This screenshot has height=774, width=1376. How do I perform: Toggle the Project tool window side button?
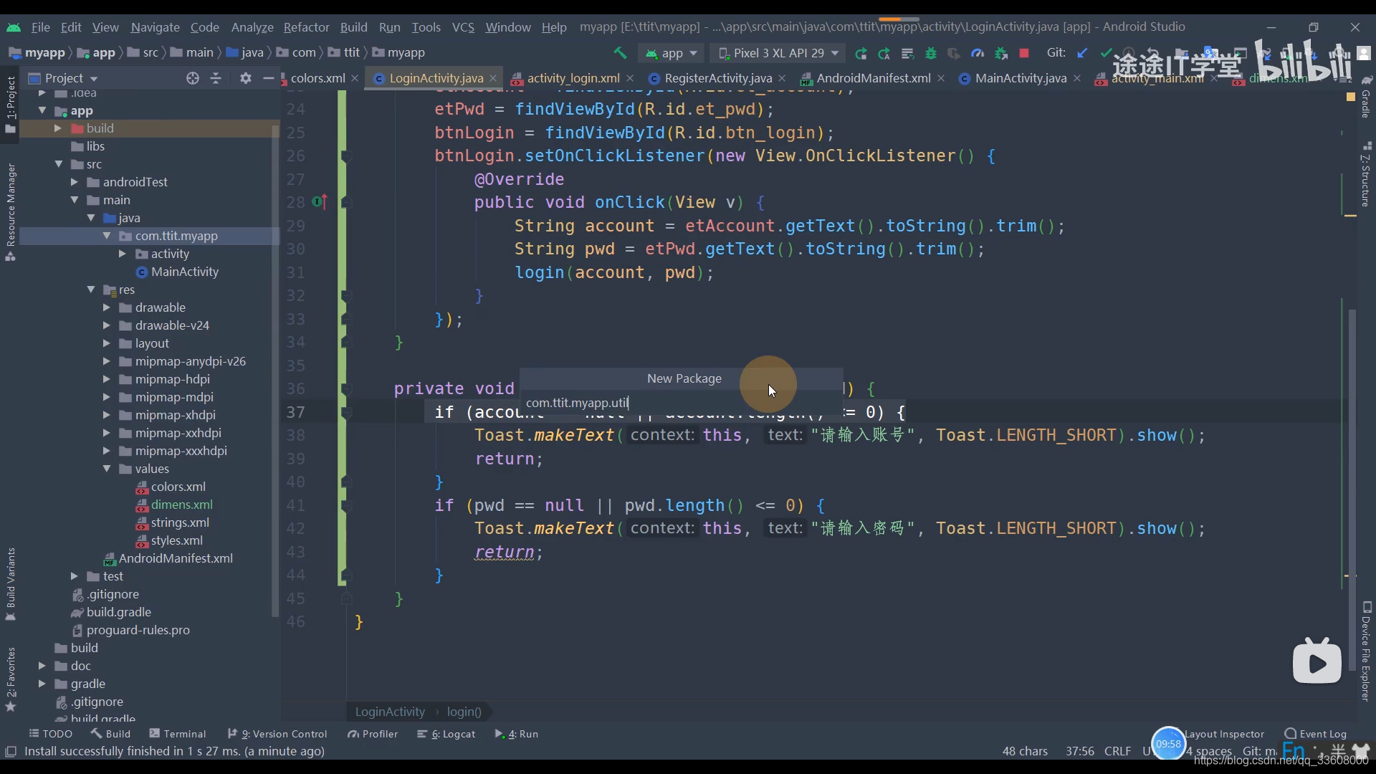[x=10, y=105]
